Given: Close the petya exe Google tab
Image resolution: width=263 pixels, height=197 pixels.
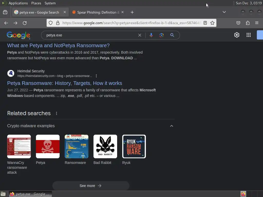Looking at the screenshot, I should [x=65, y=12].
